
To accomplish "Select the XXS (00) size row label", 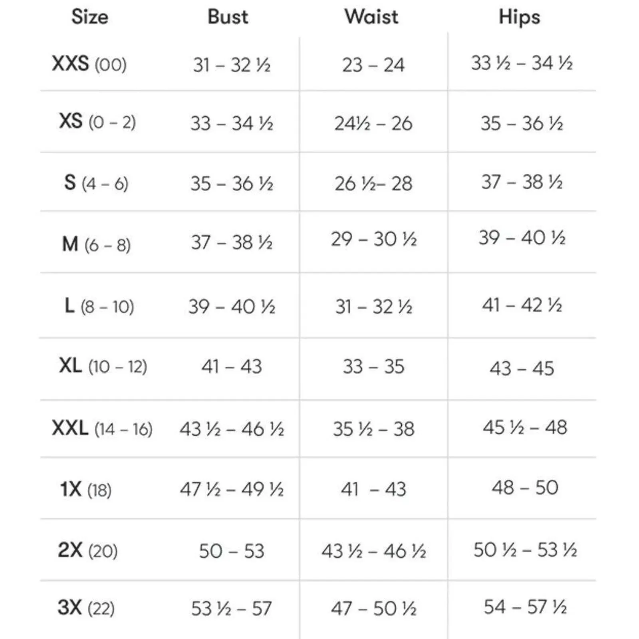I will 89,64.
